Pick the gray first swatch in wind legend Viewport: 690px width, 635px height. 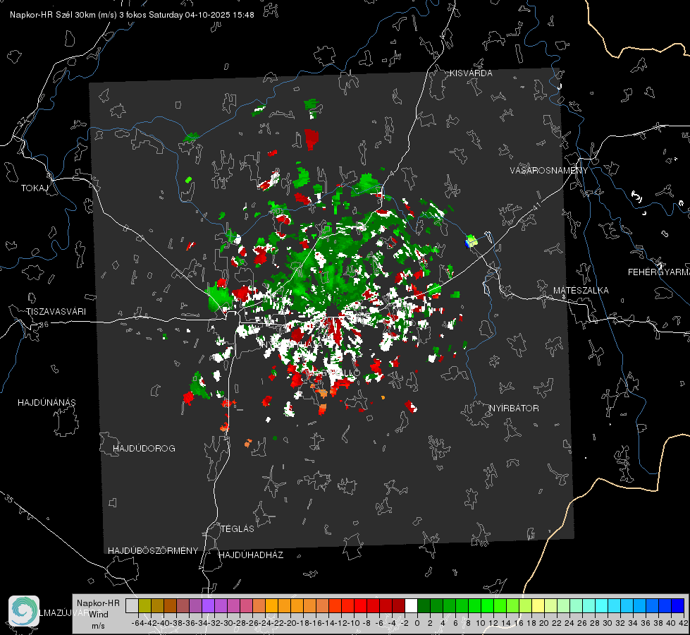pos(132,605)
